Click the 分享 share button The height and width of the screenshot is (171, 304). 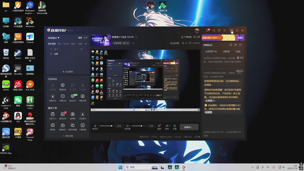pyautogui.click(x=196, y=37)
